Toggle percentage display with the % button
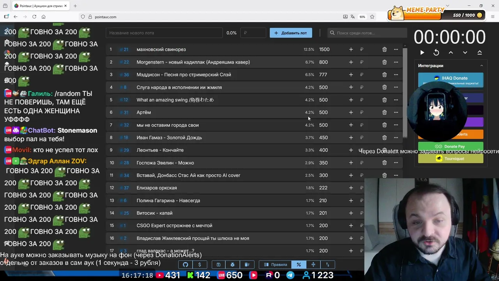The height and width of the screenshot is (281, 499). (x=299, y=265)
